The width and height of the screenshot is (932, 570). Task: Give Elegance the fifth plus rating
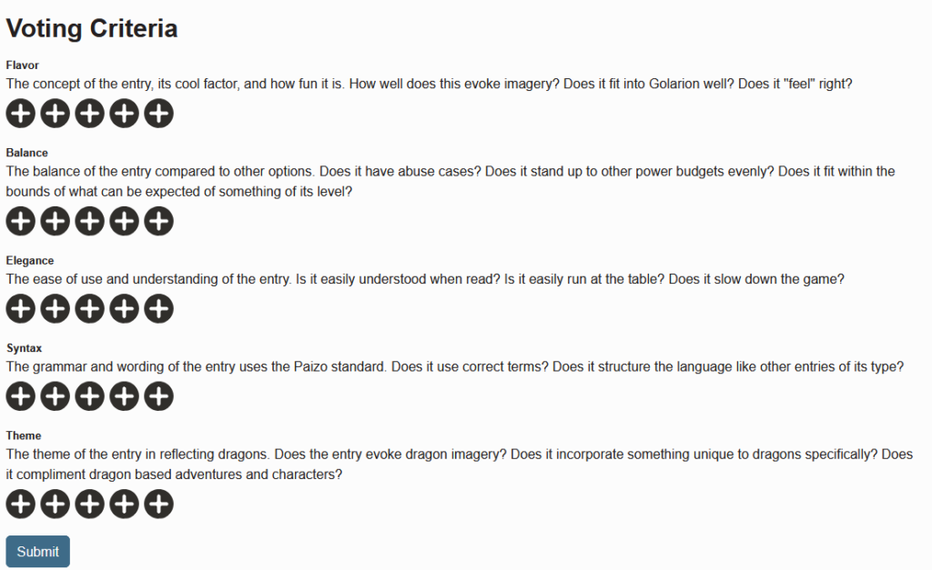click(x=158, y=309)
